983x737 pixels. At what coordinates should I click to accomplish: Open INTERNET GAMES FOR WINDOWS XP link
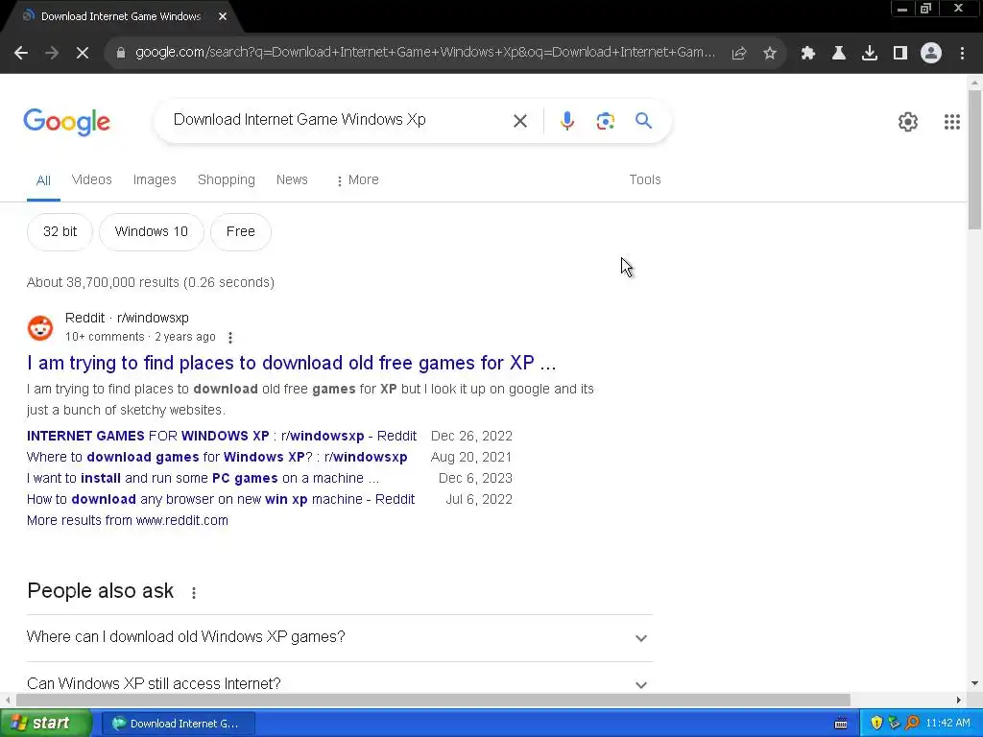point(222,437)
